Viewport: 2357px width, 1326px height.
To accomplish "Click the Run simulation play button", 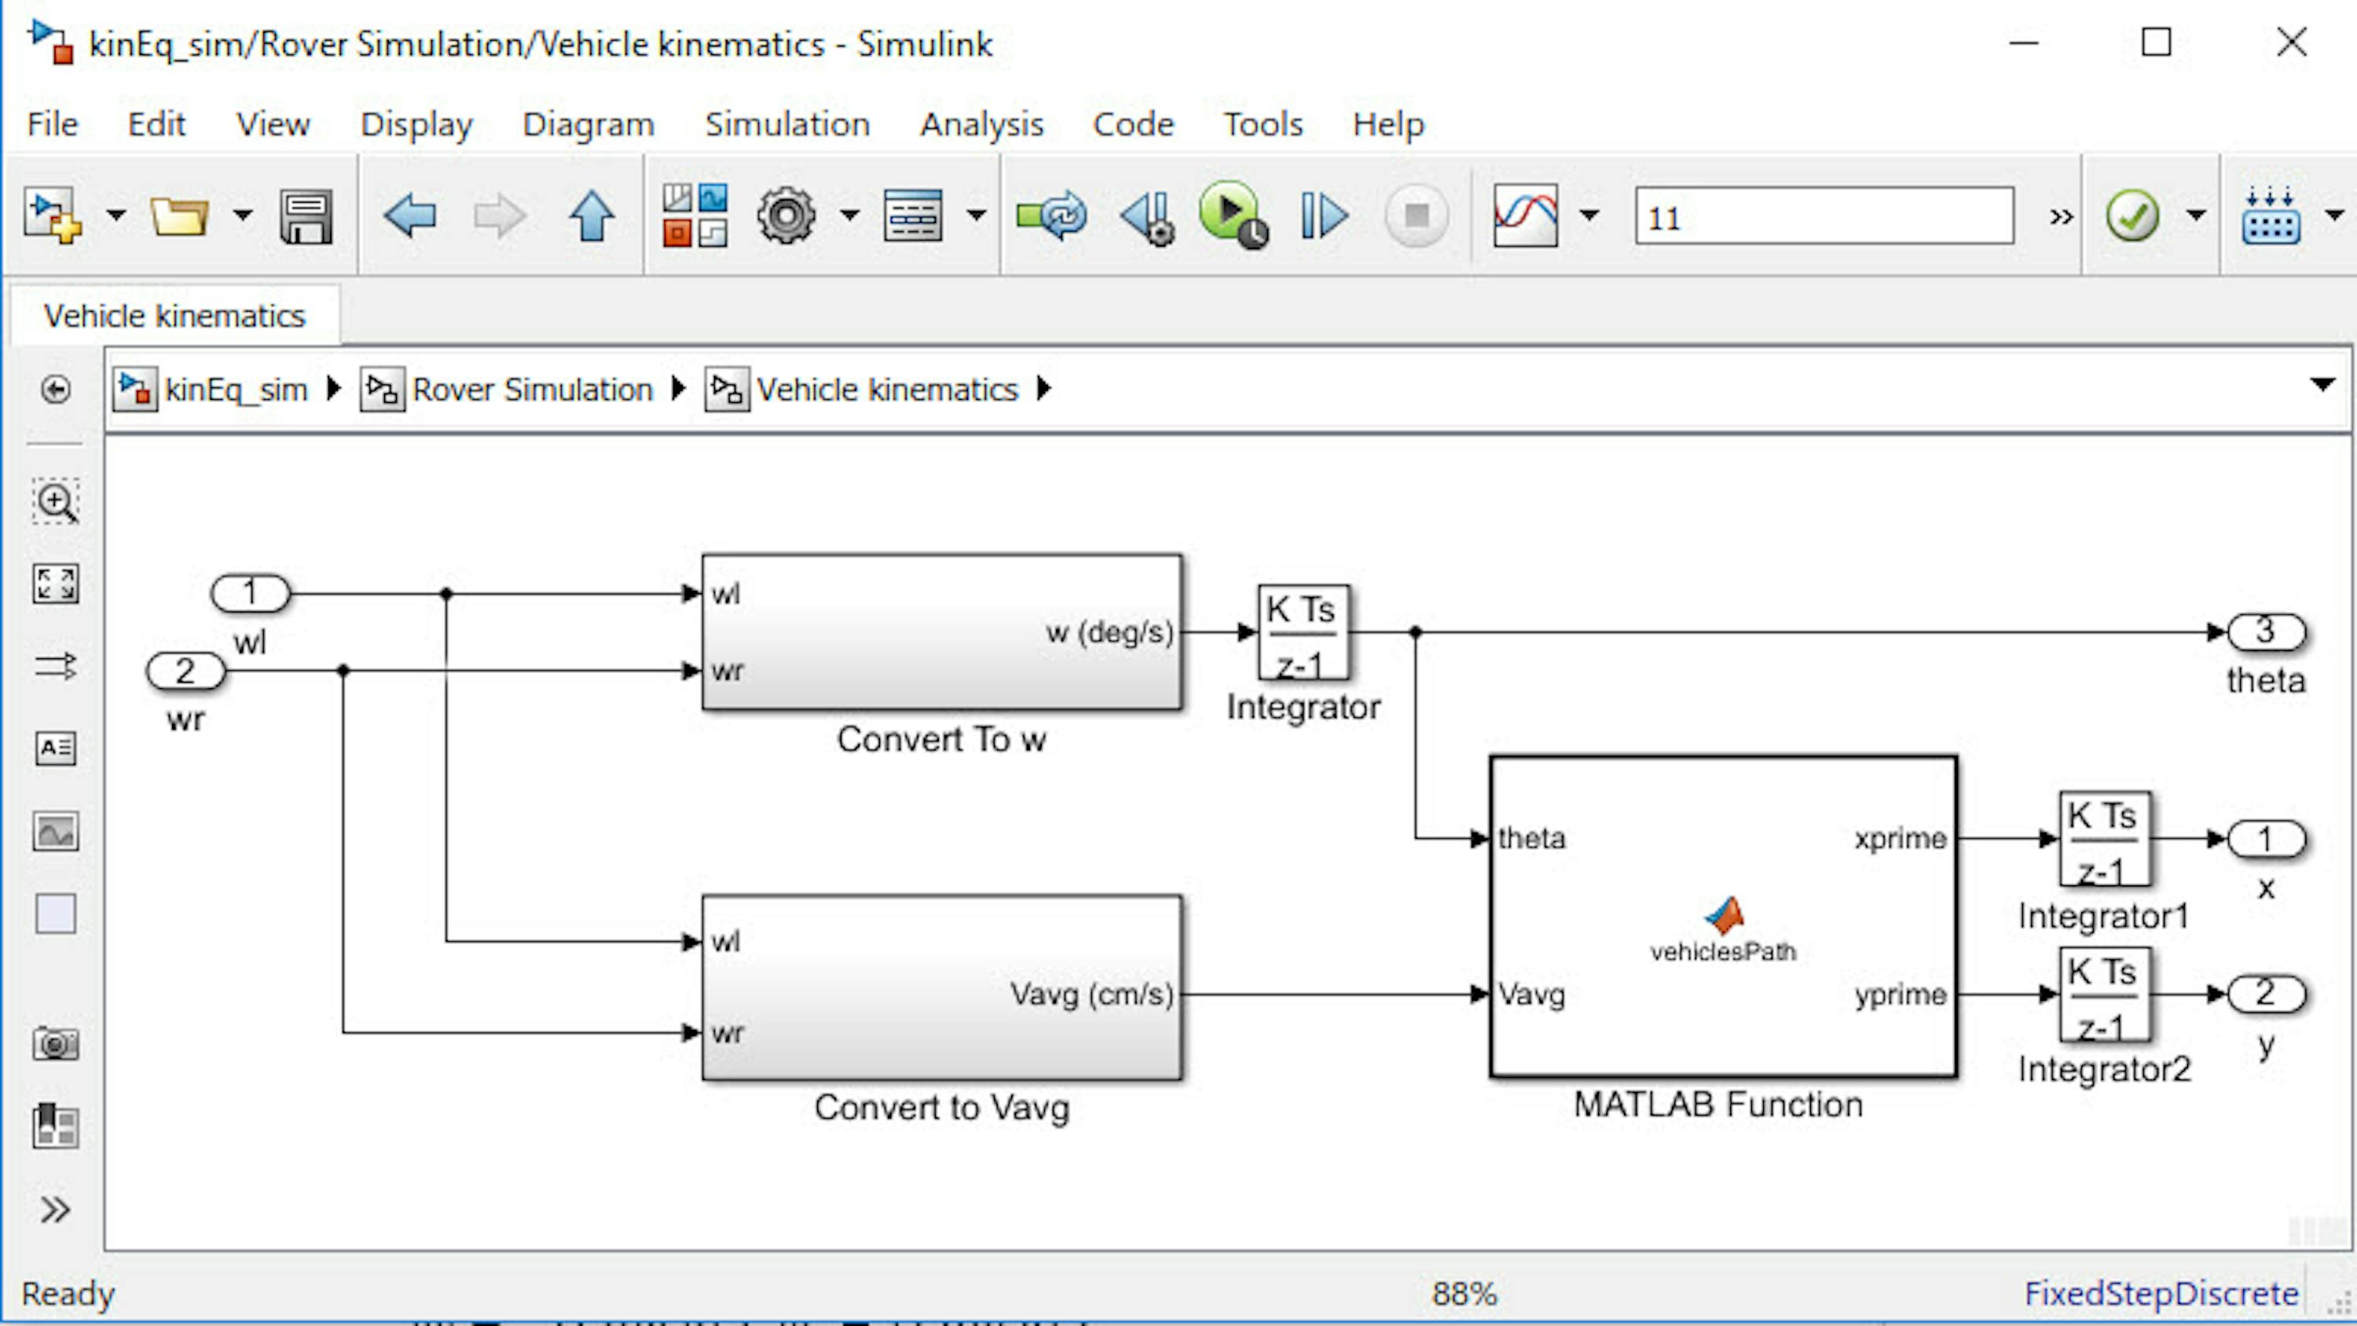I will [x=1230, y=214].
